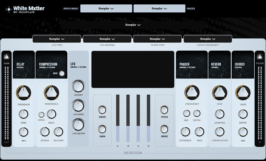Screen dimensions: 266x161
Task: Click the Delay panel header
Action: pos(24,65)
